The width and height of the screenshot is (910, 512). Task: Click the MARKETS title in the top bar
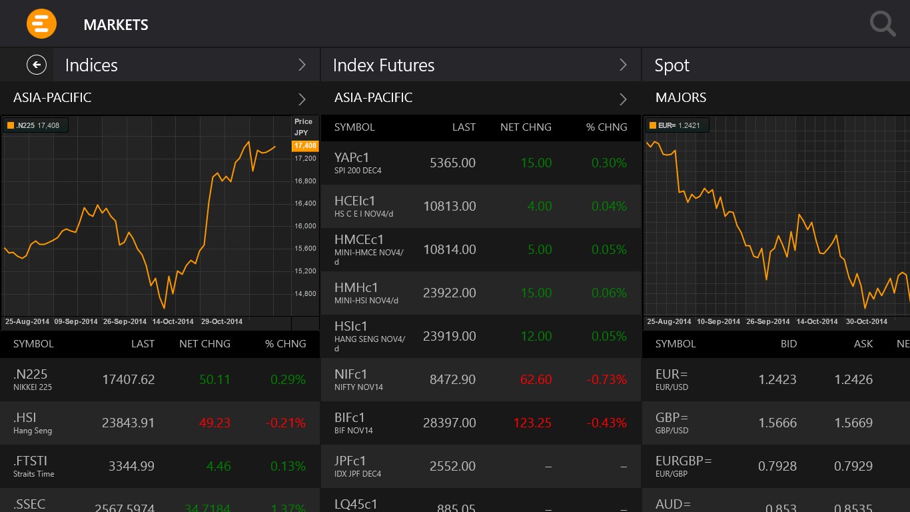click(x=115, y=25)
